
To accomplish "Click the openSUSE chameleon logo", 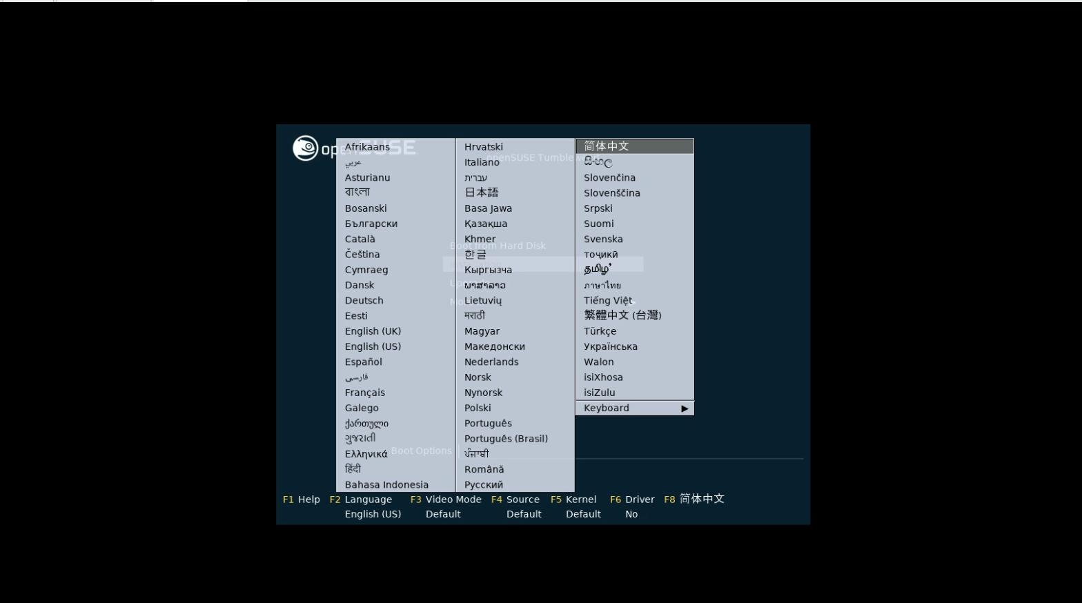I will coord(305,148).
